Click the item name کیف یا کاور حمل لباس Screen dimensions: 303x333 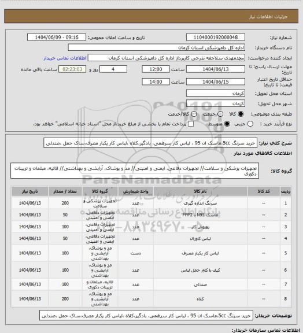click(x=200, y=270)
